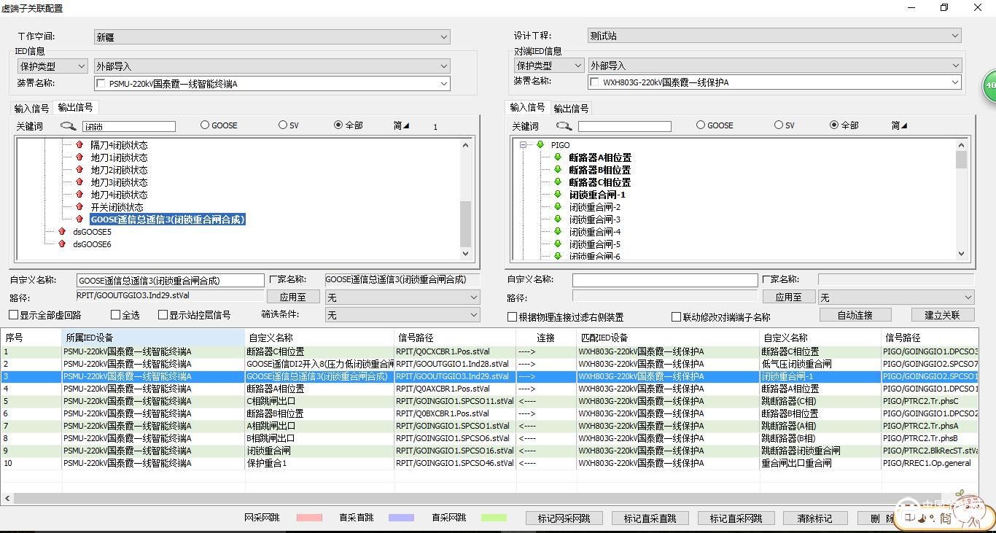Viewport: 996px width, 533px height.
Task: Click red arrow icon beside 开关闭锁状态
Action: tap(79, 207)
